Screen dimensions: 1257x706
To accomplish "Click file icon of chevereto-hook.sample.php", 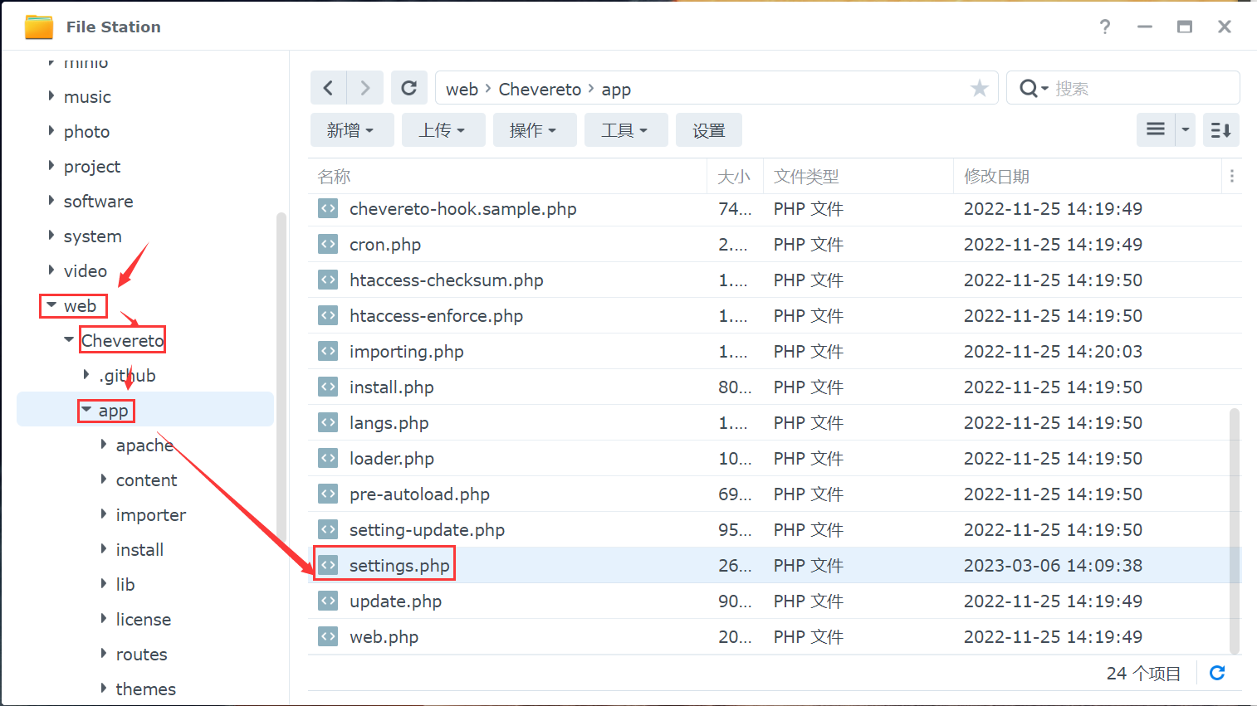I will (x=328, y=208).
